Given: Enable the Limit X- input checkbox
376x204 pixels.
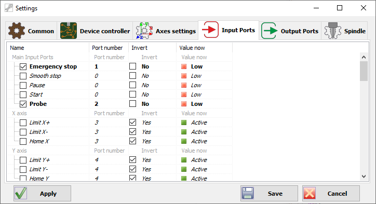Looking at the screenshot, I should 23,132.
